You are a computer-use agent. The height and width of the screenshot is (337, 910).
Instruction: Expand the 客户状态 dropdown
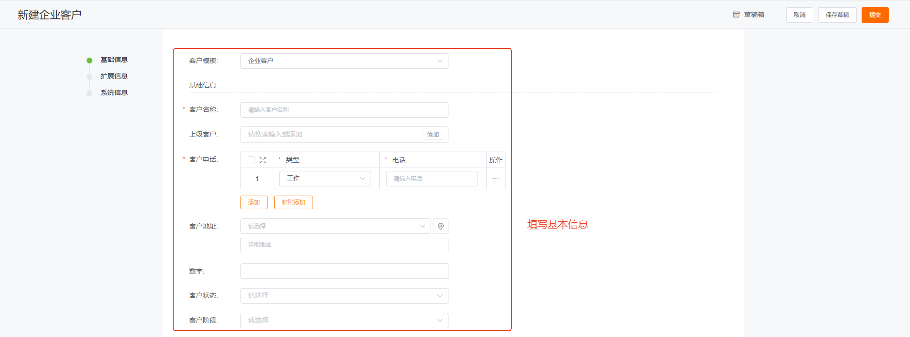[344, 296]
